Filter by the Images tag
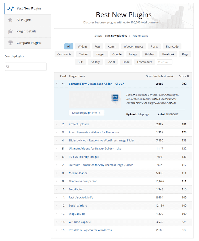199x241 pixels. pos(100,54)
